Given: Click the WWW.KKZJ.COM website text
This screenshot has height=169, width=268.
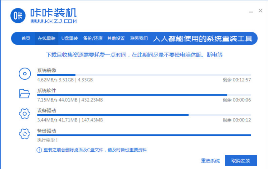Looking at the screenshot, I should [54, 22].
